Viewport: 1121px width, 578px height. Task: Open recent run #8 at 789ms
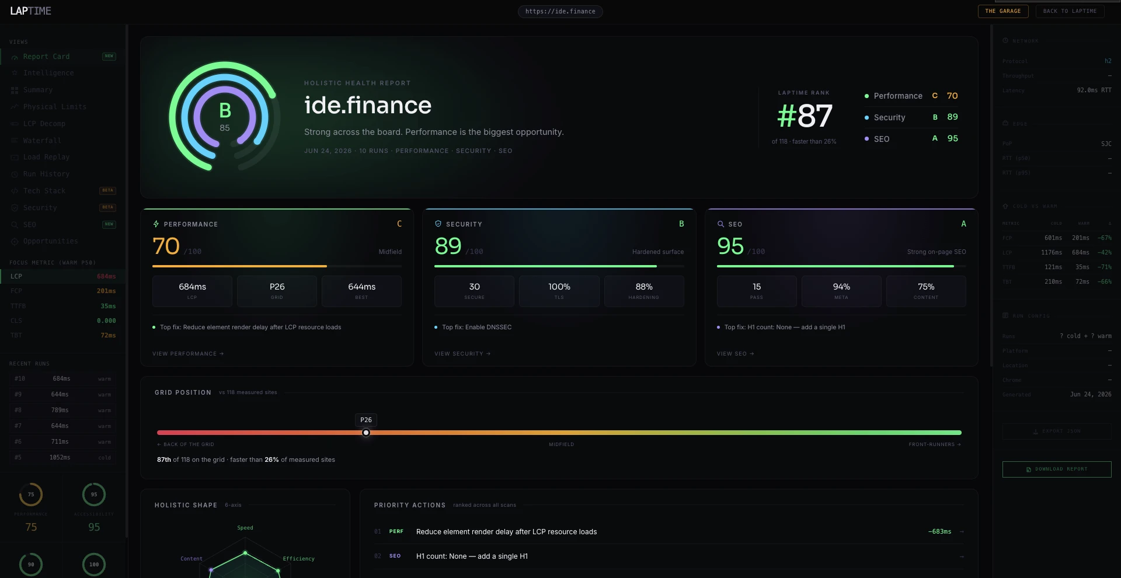point(62,410)
